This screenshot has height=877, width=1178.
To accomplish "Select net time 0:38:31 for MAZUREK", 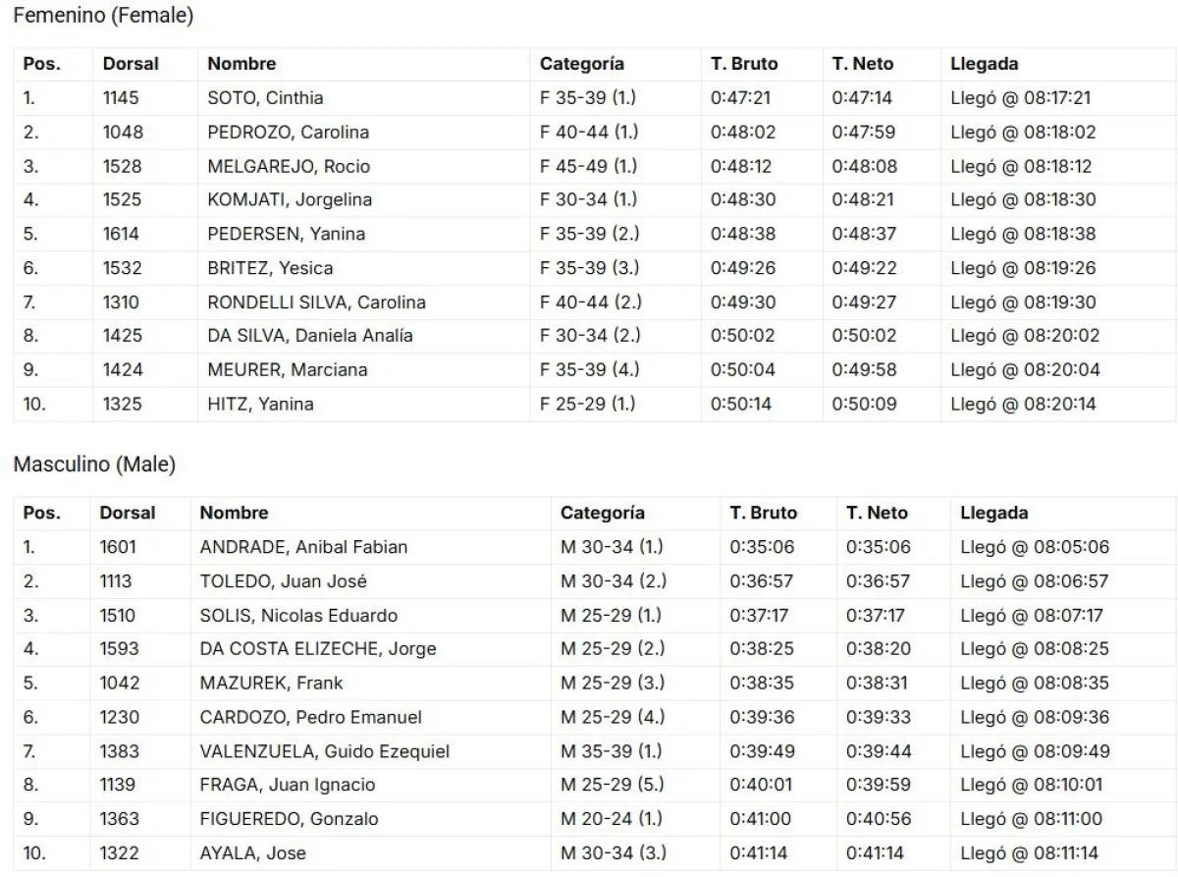I will point(877,683).
